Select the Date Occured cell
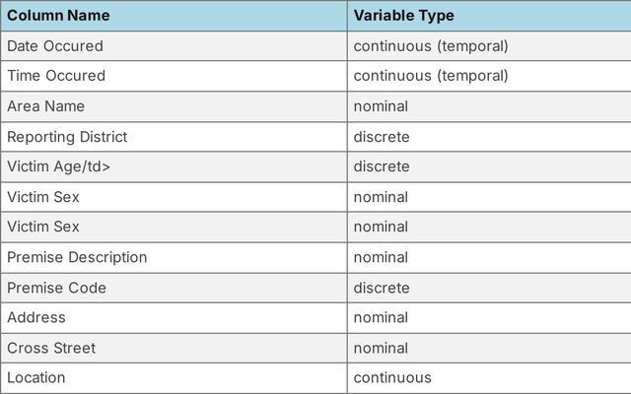This screenshot has width=631, height=394. (x=55, y=46)
